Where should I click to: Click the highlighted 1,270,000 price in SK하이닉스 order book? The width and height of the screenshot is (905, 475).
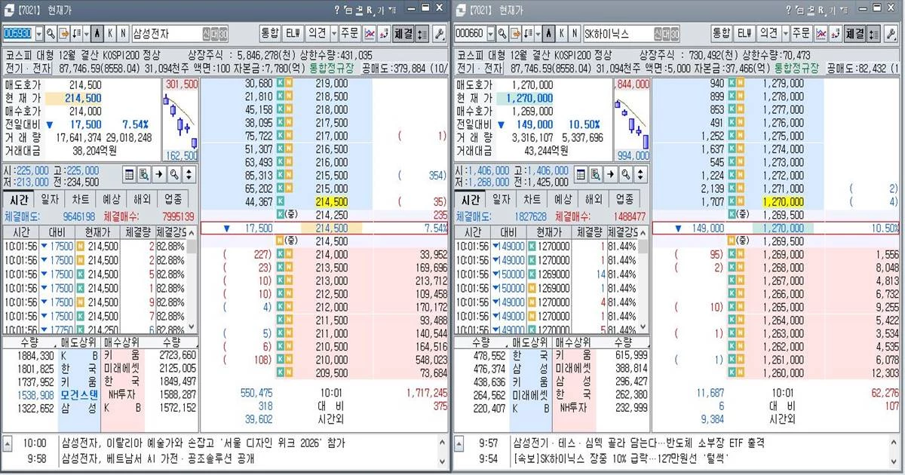pos(785,202)
